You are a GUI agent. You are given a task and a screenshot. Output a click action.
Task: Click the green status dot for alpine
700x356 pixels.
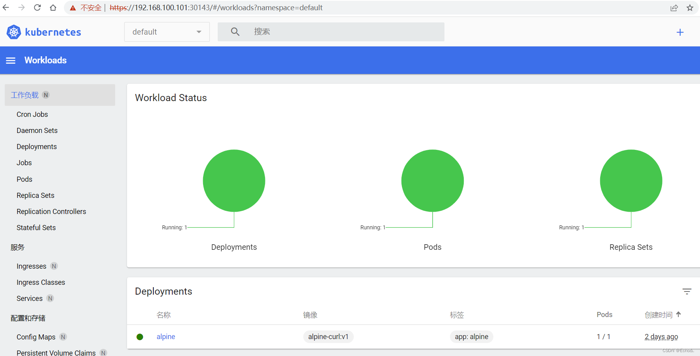tap(140, 337)
